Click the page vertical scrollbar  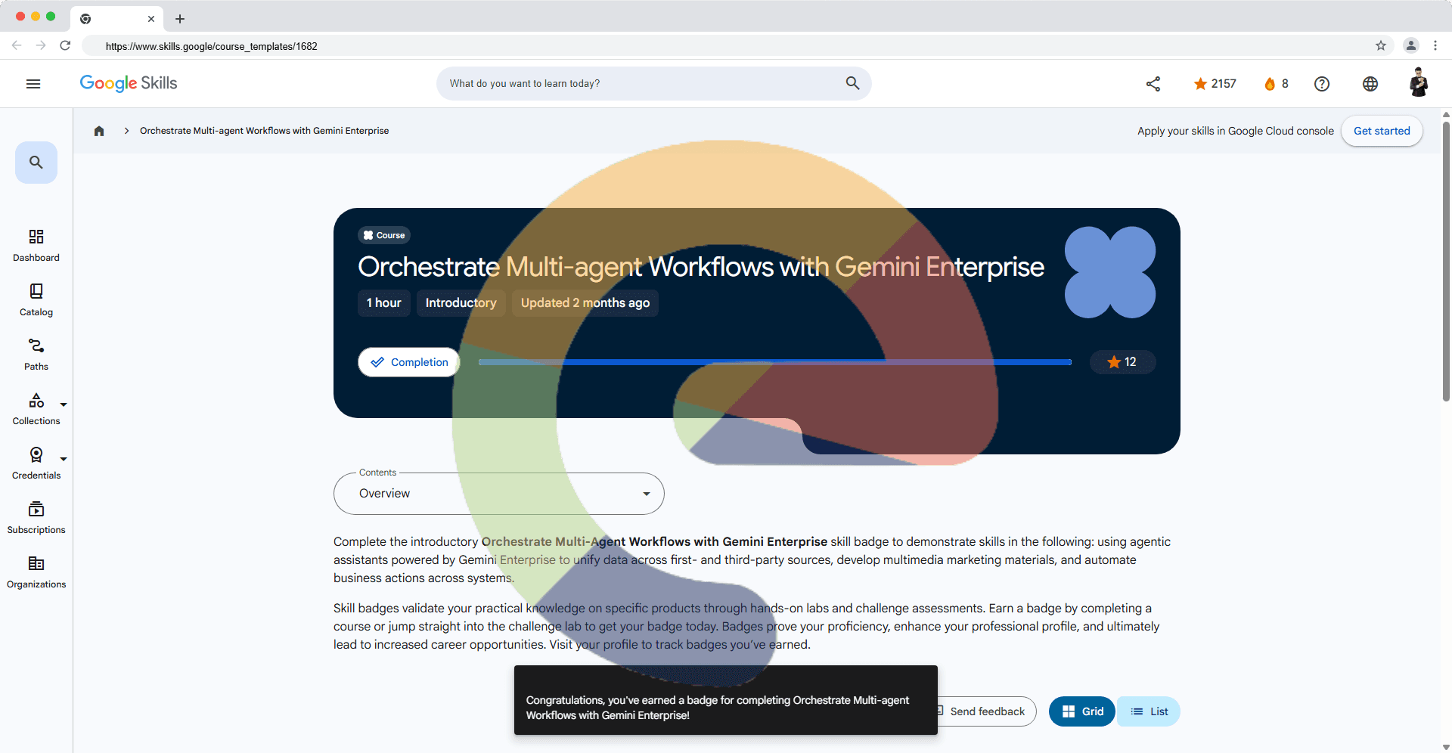(1446, 261)
